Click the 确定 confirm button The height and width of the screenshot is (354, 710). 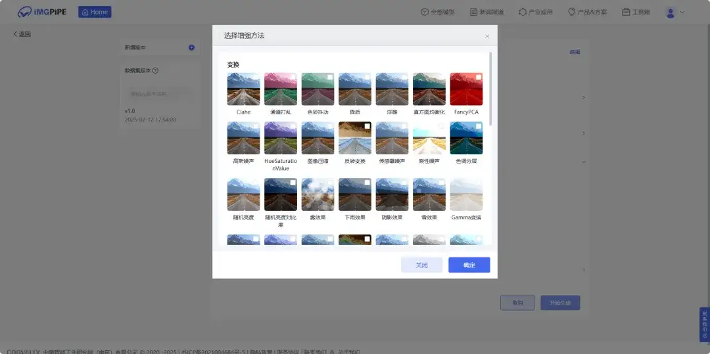[469, 265]
